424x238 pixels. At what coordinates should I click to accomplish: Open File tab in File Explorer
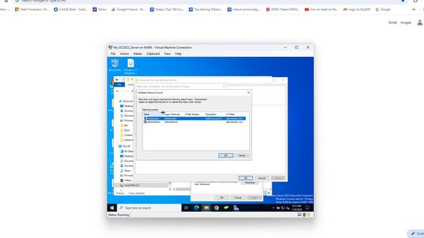(x=119, y=85)
